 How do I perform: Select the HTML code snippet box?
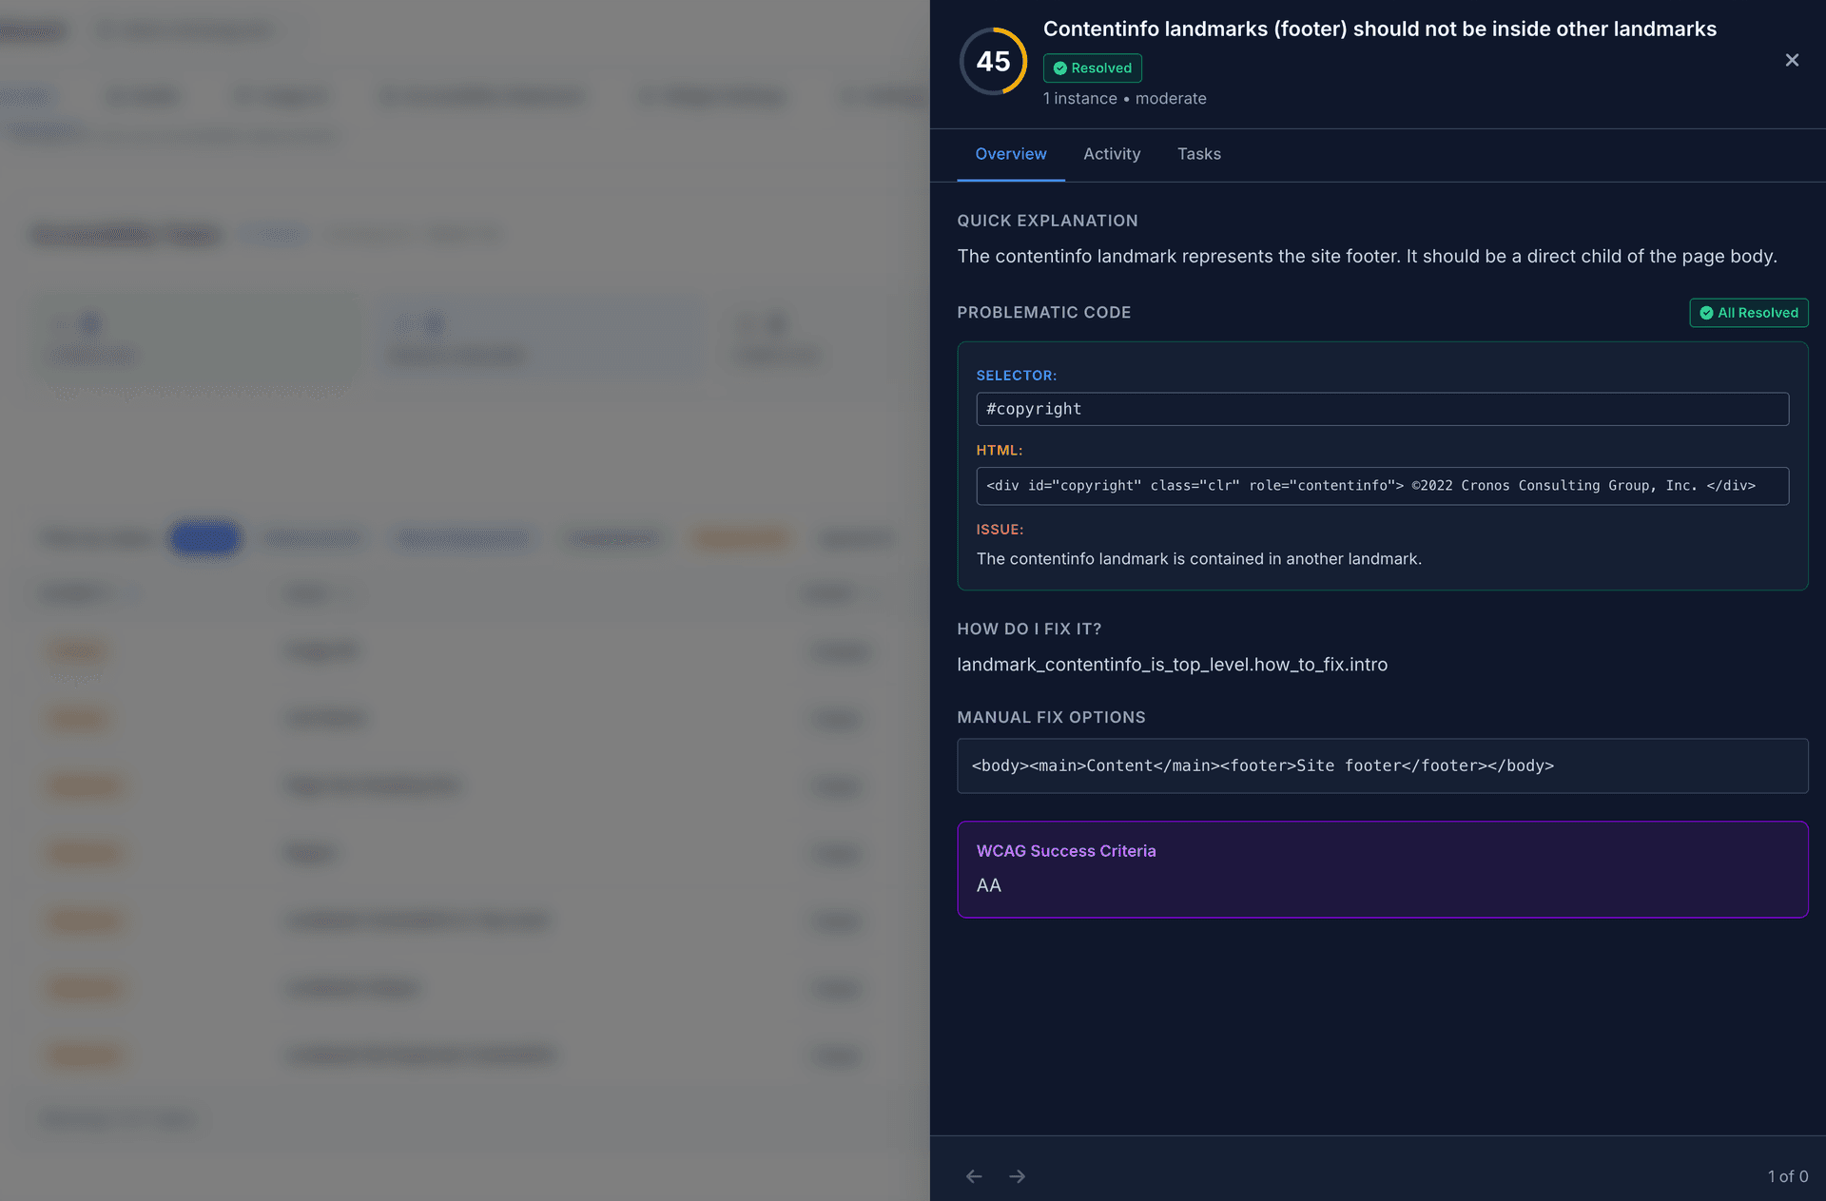tap(1382, 486)
